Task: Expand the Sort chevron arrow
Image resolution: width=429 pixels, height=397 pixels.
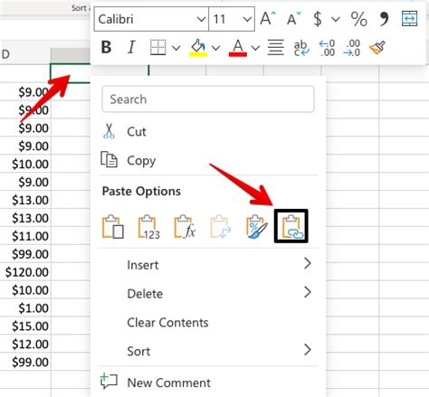Action: [x=308, y=350]
